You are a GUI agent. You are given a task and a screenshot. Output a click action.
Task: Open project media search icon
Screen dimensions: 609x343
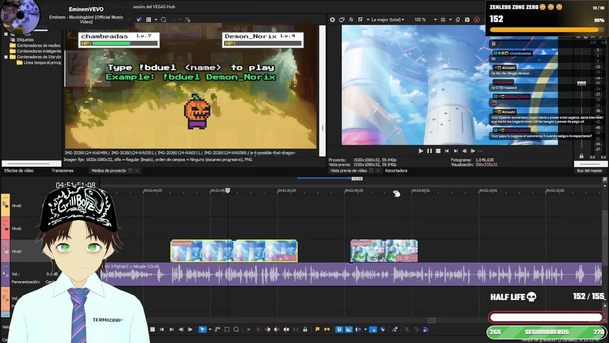[163, 20]
